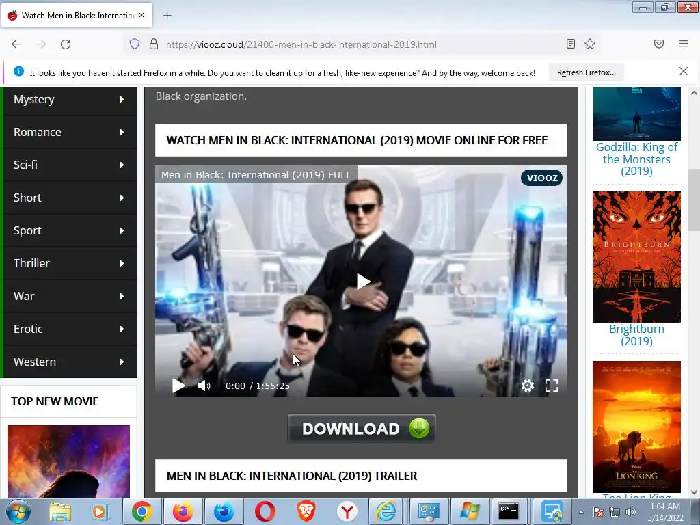The image size is (700, 525).
Task: Click the Godzilla poster thumbnail
Action: [636, 114]
